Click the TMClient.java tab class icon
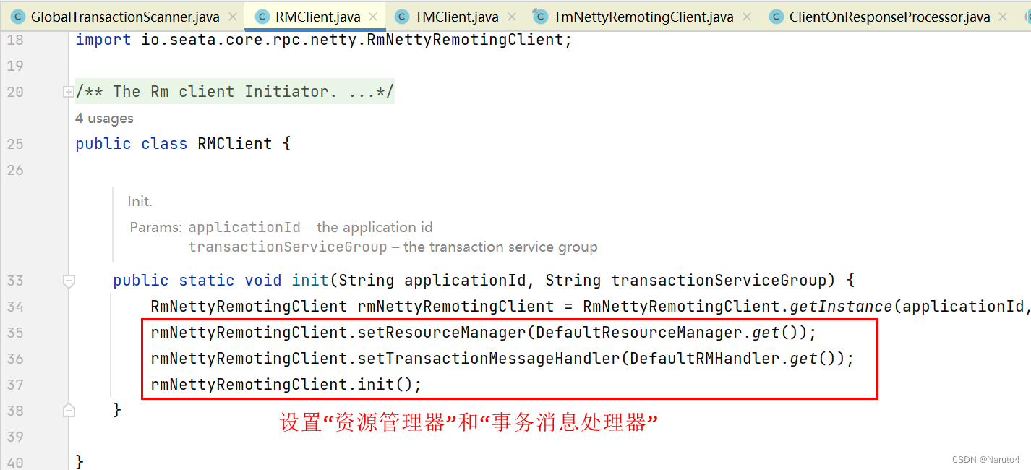The height and width of the screenshot is (470, 1031). (402, 17)
